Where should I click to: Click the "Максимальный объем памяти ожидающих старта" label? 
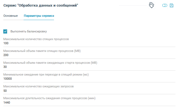50,63
